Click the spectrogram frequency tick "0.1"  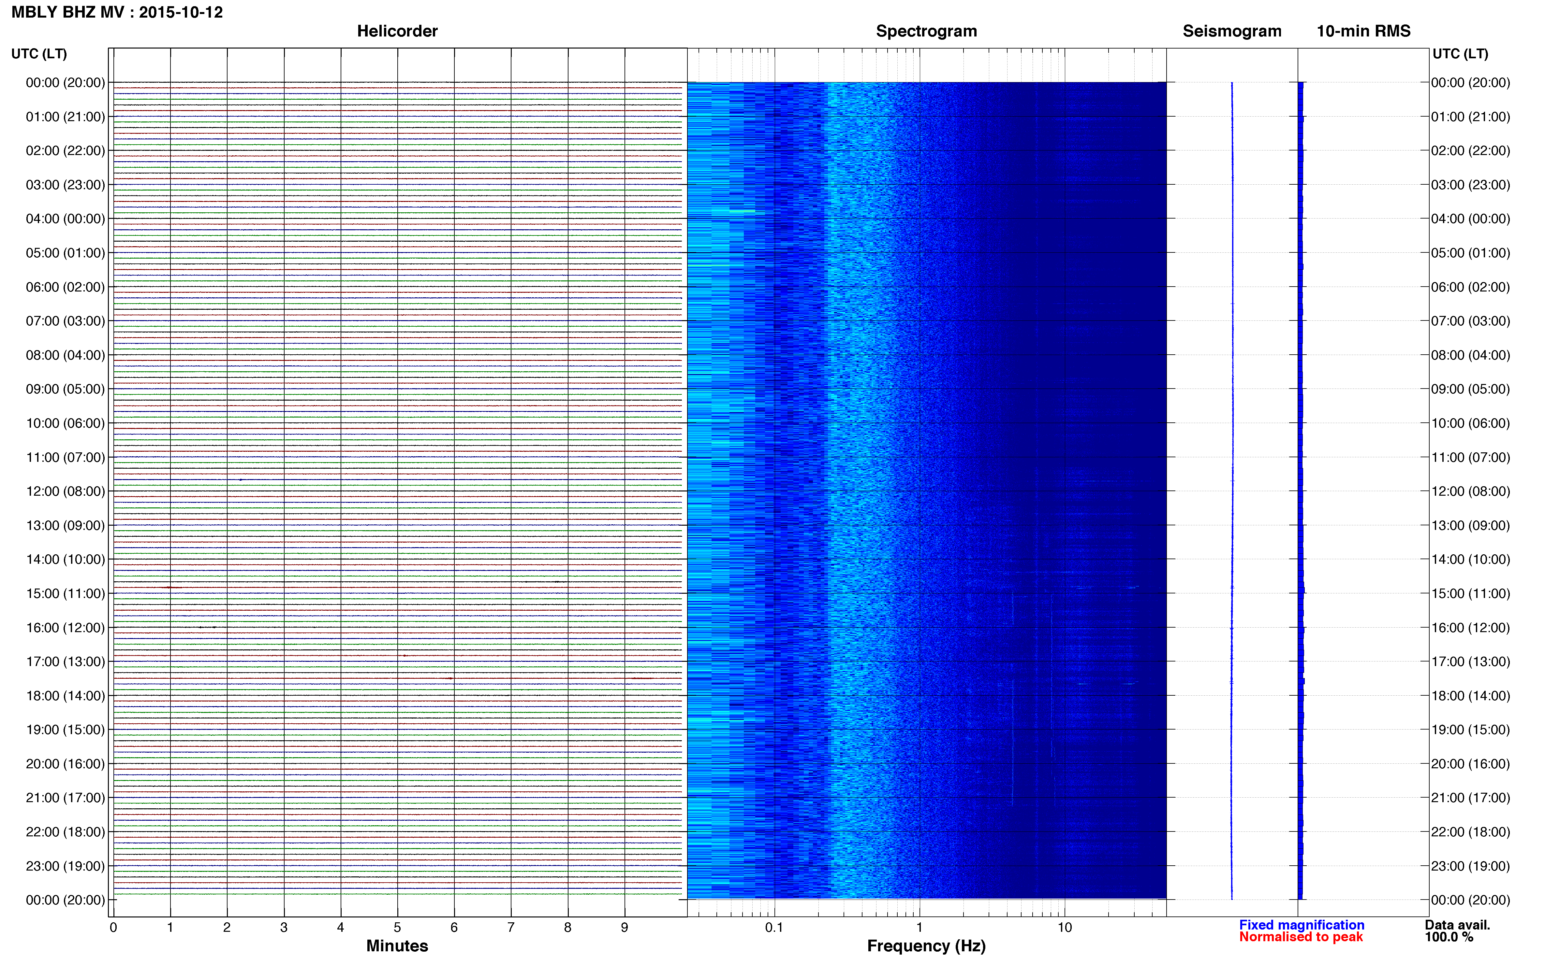(774, 927)
